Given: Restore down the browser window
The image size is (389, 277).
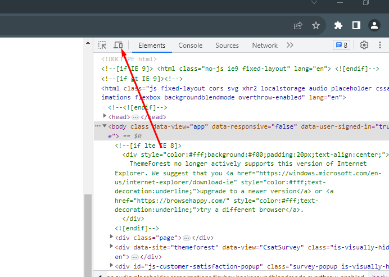Looking at the screenshot, I should click(x=366, y=2).
